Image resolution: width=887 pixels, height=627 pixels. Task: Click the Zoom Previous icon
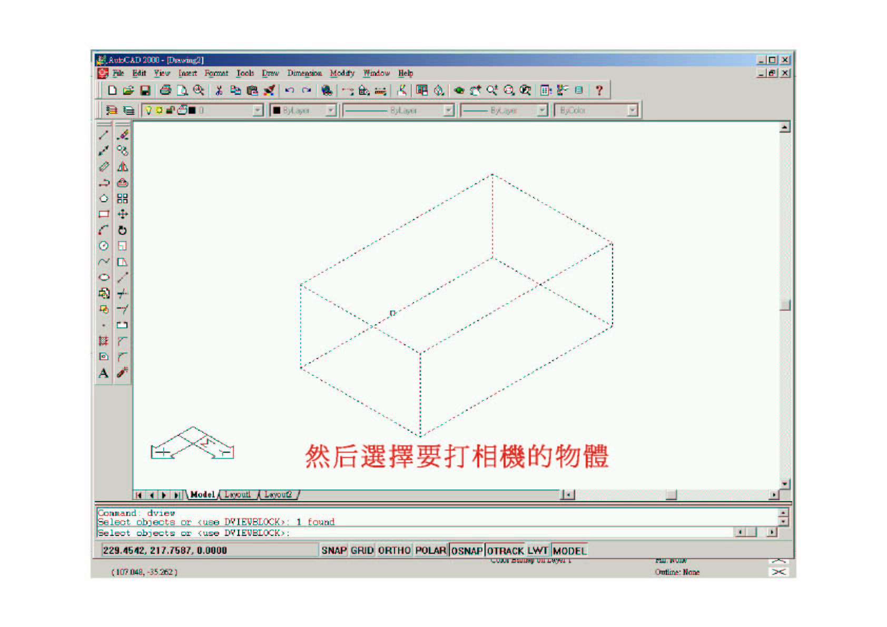click(525, 91)
